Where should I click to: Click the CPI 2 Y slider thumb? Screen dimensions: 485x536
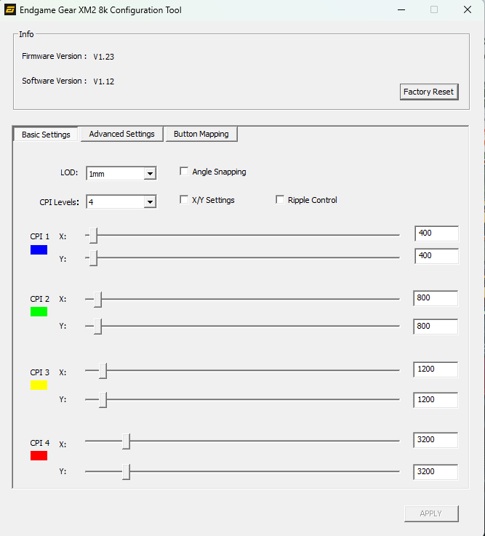coord(97,327)
